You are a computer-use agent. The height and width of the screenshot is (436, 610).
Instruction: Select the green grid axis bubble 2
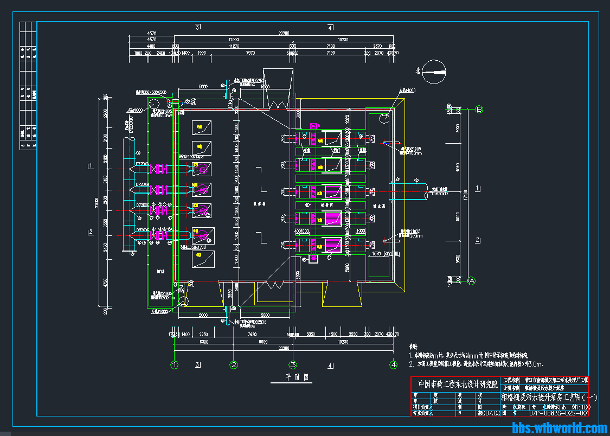coord(234,365)
